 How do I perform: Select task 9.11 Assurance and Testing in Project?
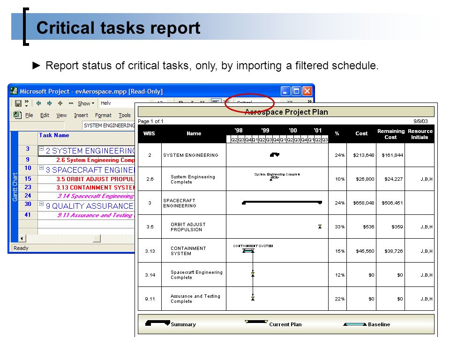click(96, 215)
